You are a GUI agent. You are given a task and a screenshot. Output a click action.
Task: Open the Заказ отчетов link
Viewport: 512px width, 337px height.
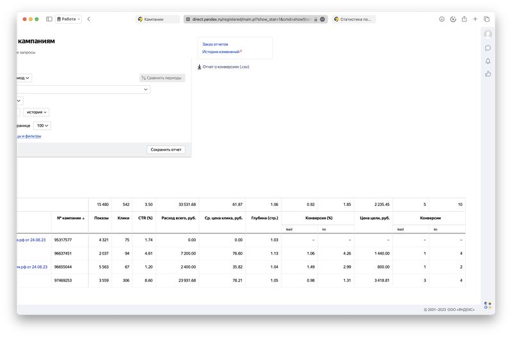click(215, 44)
